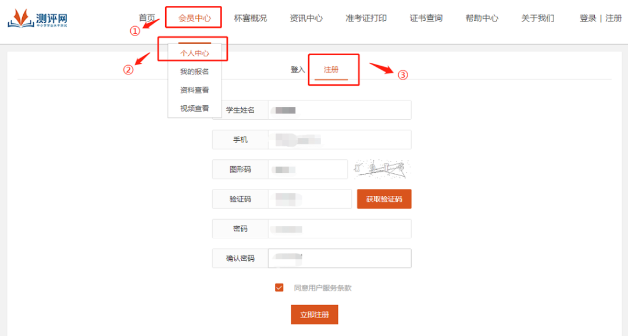Screen dimensions: 628x336
Task: Open 准考证打印 page
Action: pos(366,18)
